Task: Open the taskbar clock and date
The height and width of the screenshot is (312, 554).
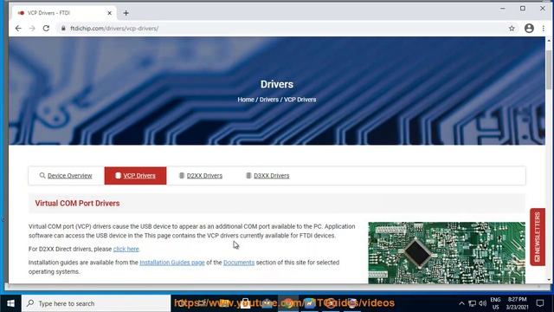Action: tap(518, 303)
